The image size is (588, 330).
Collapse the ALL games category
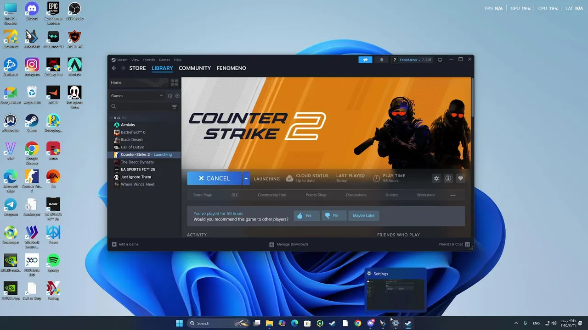pos(112,118)
